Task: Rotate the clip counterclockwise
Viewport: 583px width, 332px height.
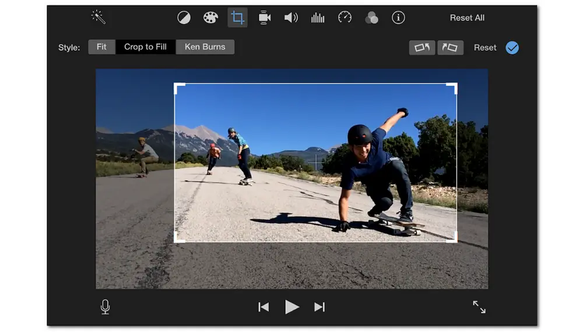Action: click(x=422, y=48)
